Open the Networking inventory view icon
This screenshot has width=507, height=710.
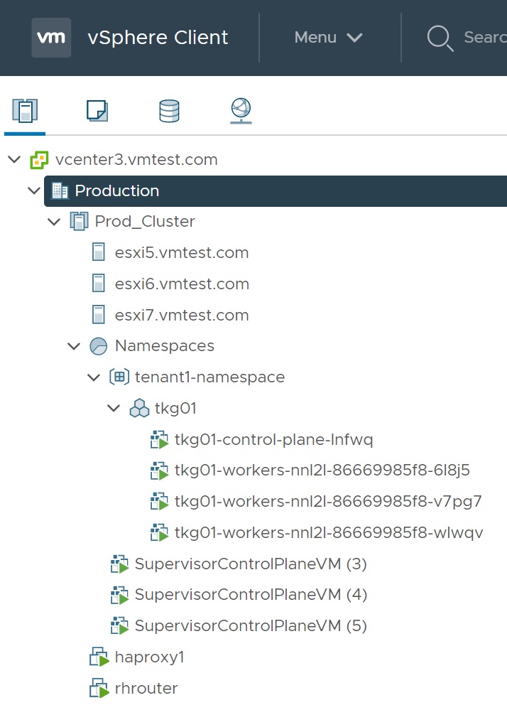241,110
